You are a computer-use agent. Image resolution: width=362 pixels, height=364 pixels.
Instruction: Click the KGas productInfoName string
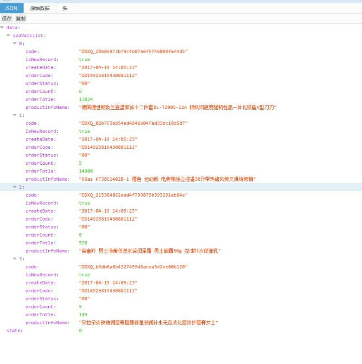tap(167, 179)
